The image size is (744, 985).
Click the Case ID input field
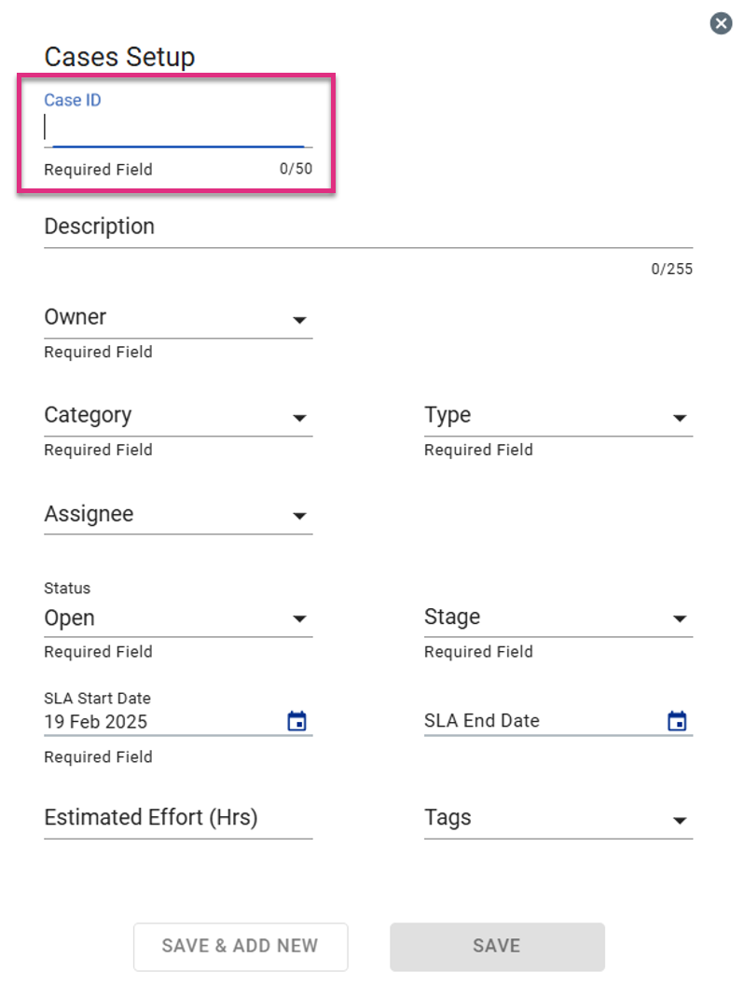coord(178,128)
